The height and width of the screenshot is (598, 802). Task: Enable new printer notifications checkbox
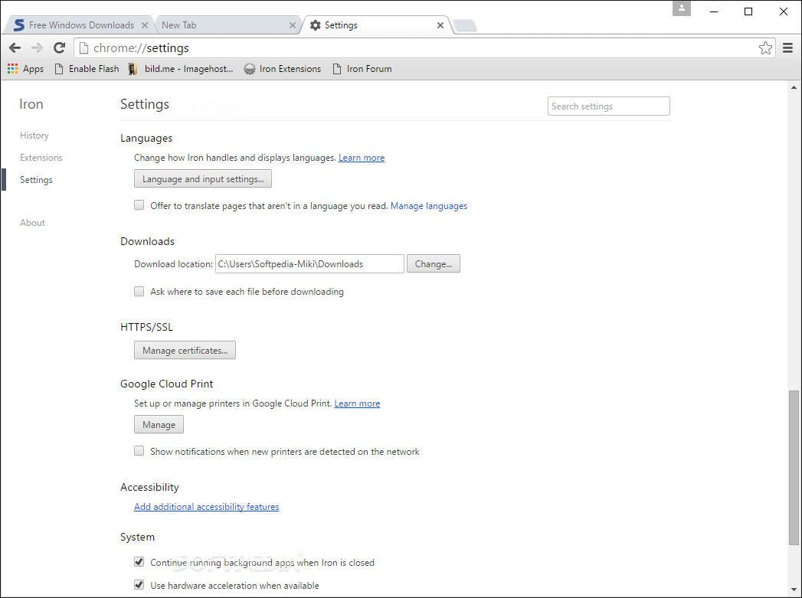point(139,451)
